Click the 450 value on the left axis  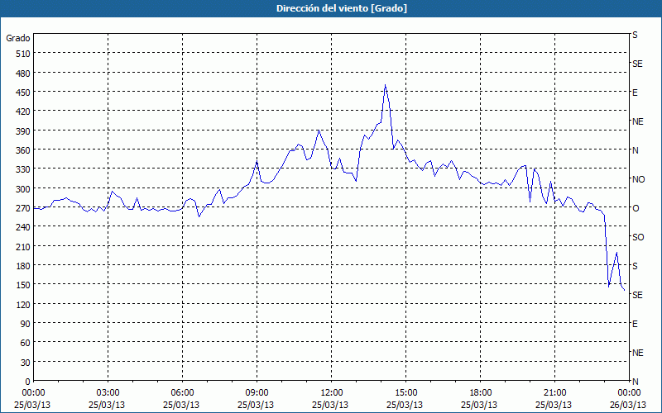(x=23, y=93)
